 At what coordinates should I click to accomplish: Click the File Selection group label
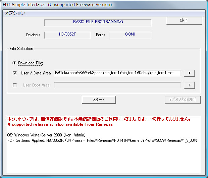(x=21, y=49)
